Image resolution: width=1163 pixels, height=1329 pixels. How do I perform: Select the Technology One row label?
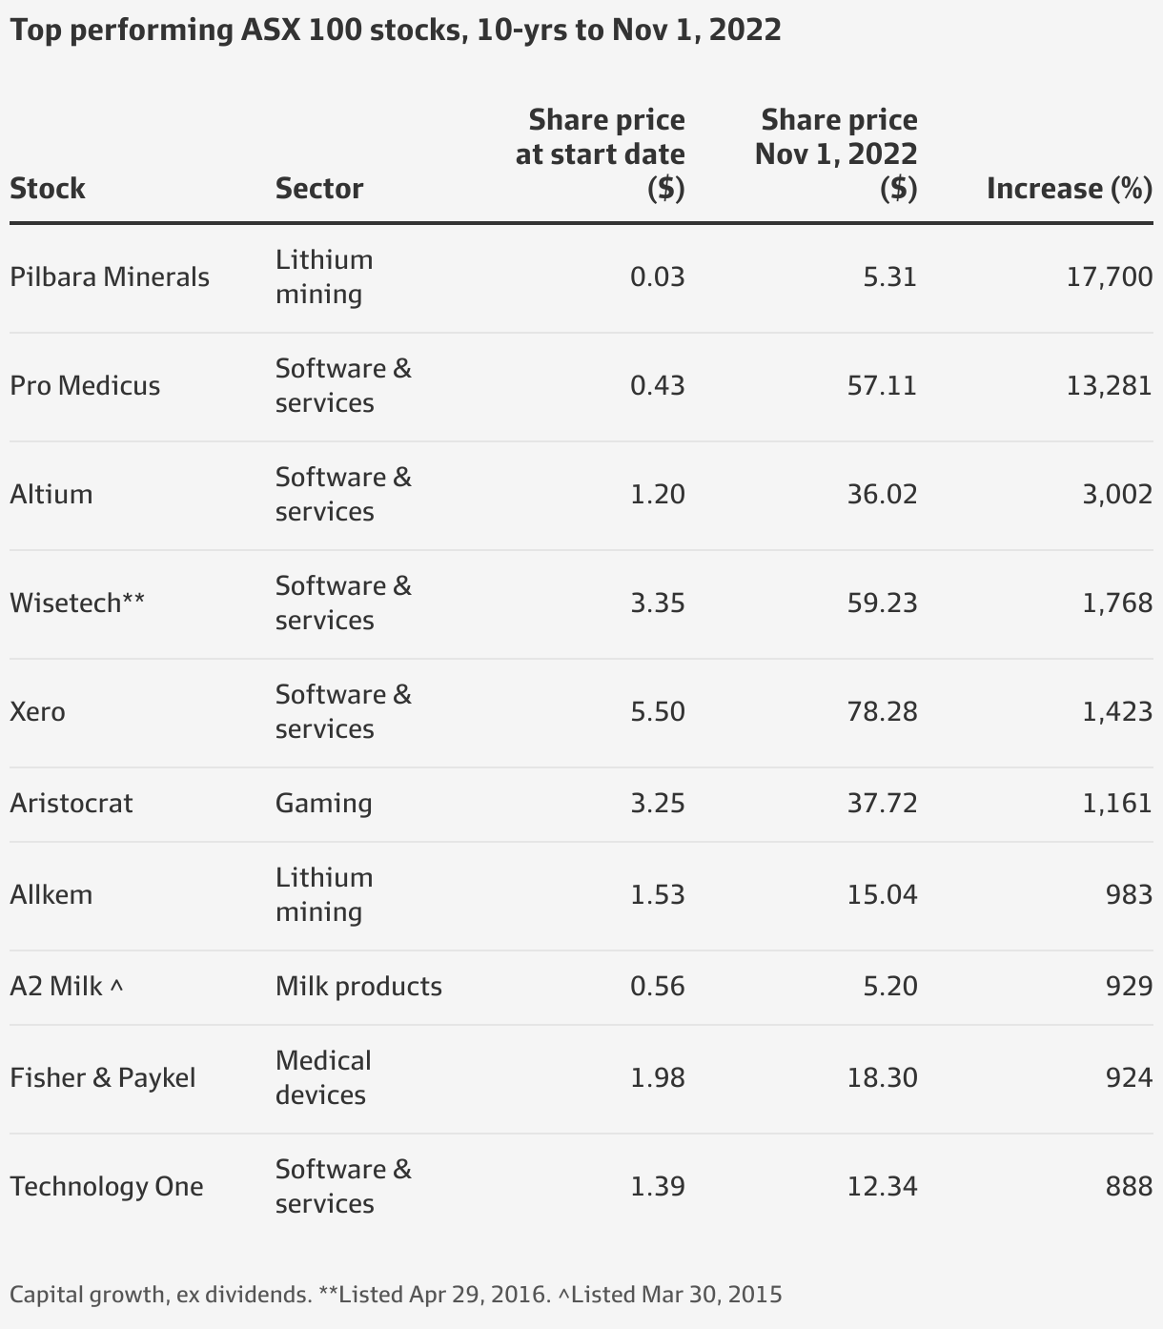coord(107,1187)
